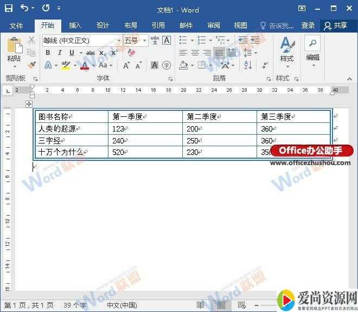
Task: Switch to the 插入 ribbon tab
Action: tap(75, 26)
